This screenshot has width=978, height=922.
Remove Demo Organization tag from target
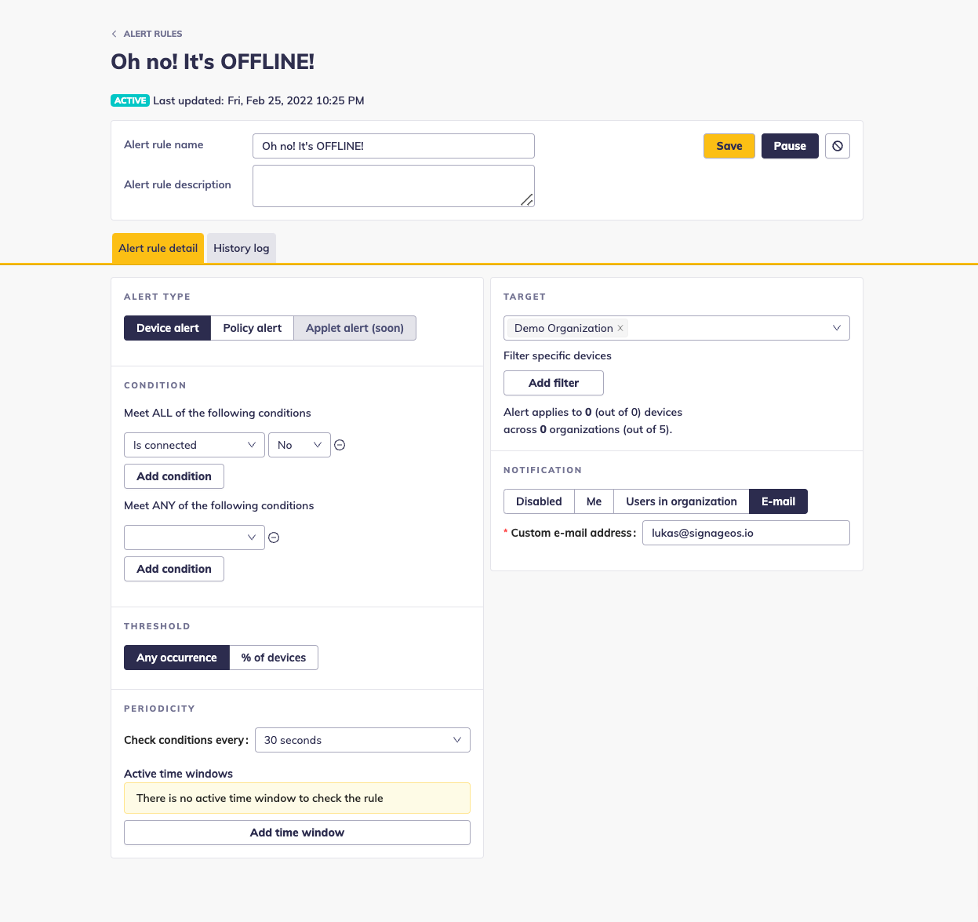click(x=620, y=328)
